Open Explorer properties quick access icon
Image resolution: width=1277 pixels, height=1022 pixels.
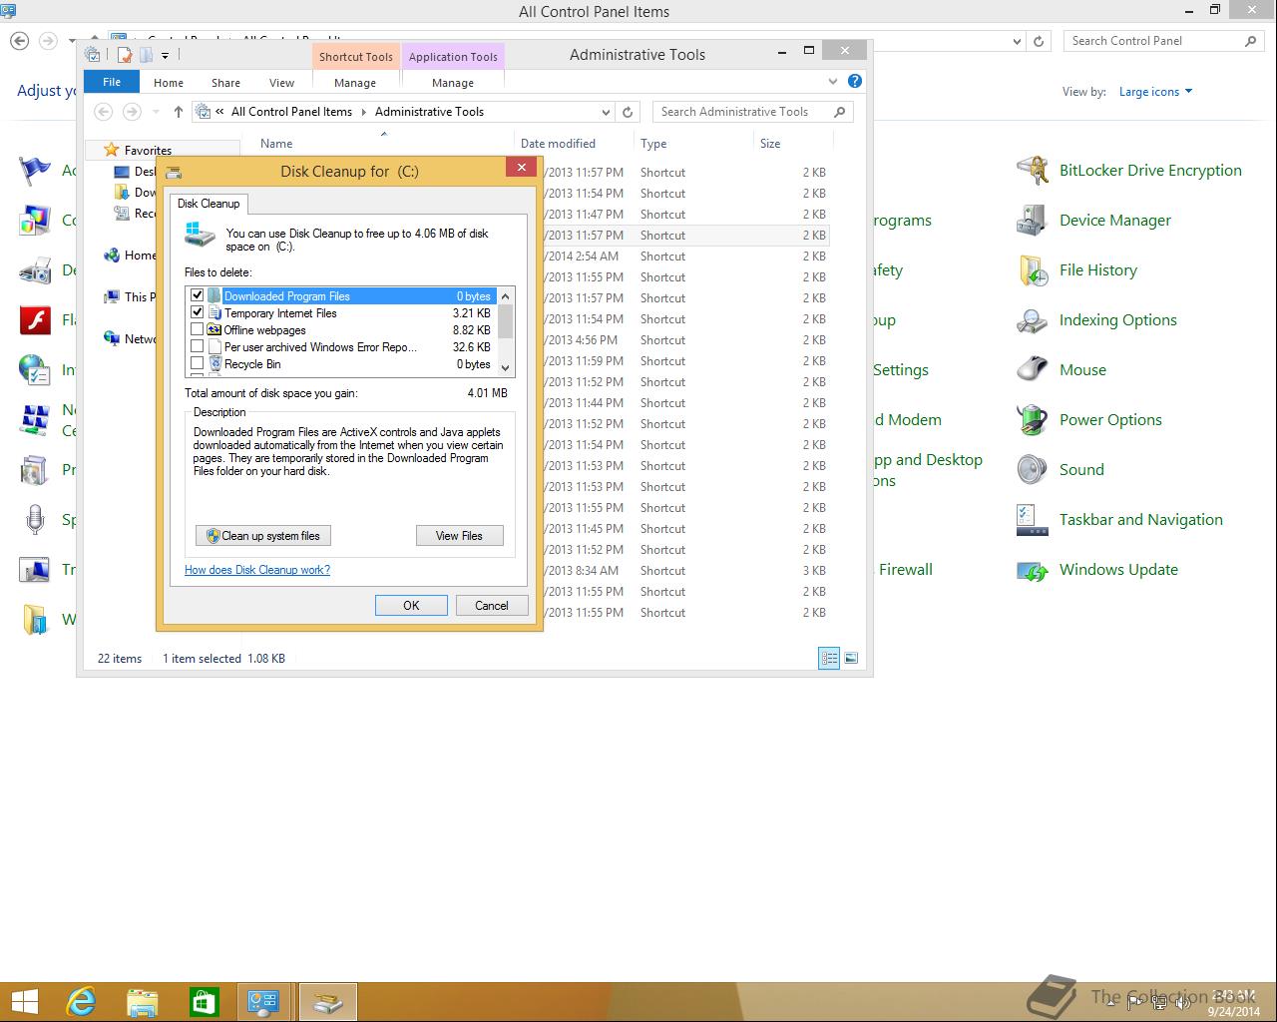(x=124, y=55)
